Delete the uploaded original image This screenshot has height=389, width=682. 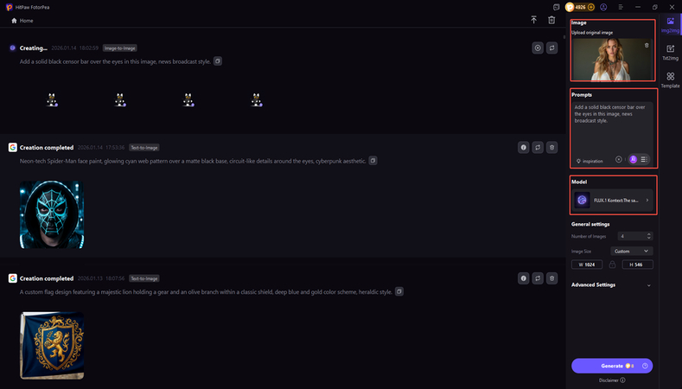647,45
